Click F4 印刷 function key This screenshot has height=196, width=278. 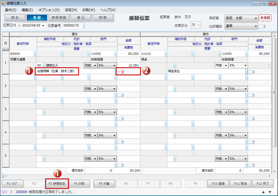(x=79, y=184)
